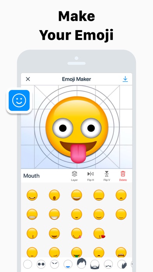This screenshot has width=153, height=272.
Task: Switch to the blank face base category
Action: (28, 264)
